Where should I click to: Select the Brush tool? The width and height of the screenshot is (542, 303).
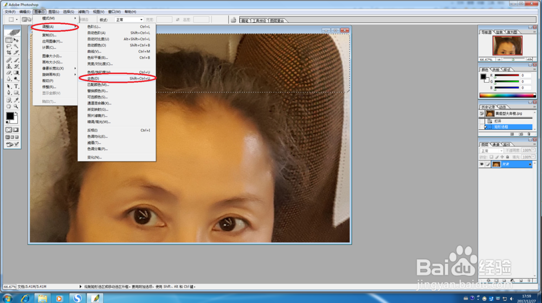click(x=16, y=60)
